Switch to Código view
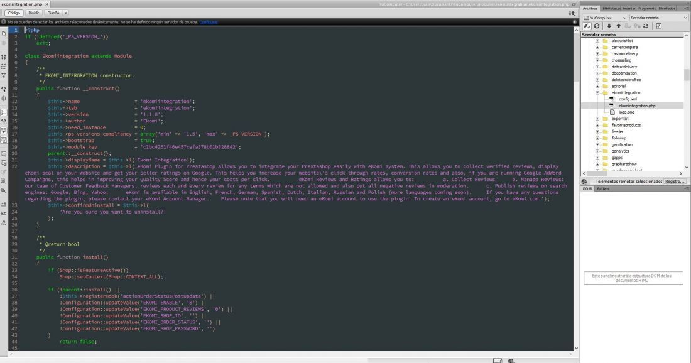This screenshot has width=691, height=363. tap(14, 13)
